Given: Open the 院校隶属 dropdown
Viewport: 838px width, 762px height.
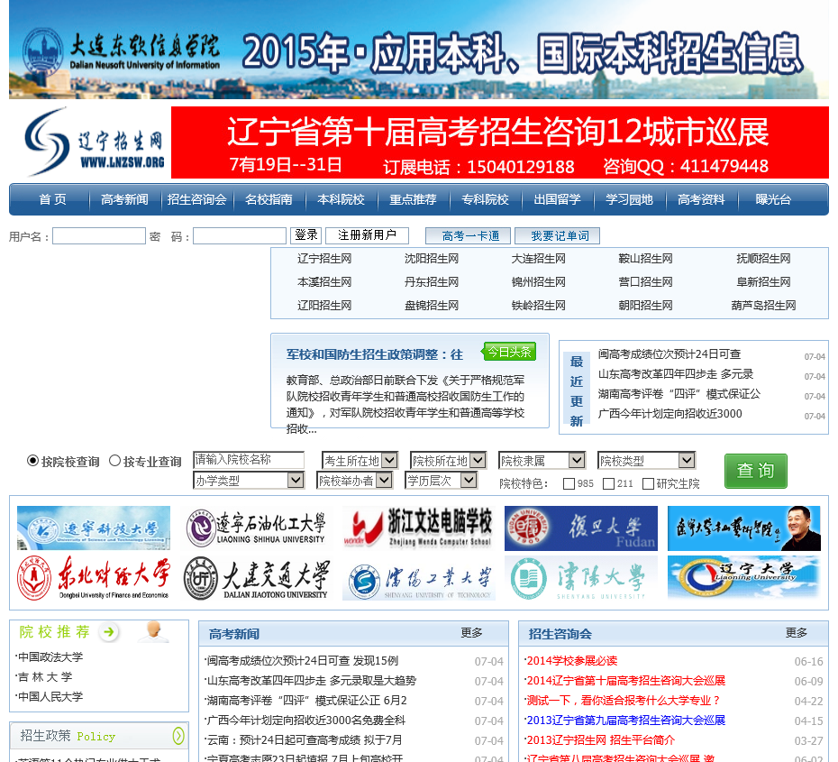Looking at the screenshot, I should tap(542, 460).
